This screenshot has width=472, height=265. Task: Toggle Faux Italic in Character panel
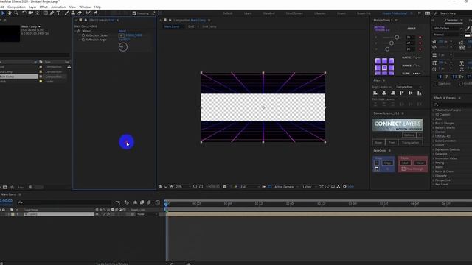pos(447,77)
